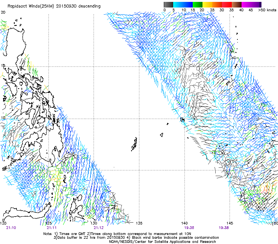Click the "Rapidscat Winds(25KM) 20150930 descending" title
The image size is (278, 244).
(54, 6)
